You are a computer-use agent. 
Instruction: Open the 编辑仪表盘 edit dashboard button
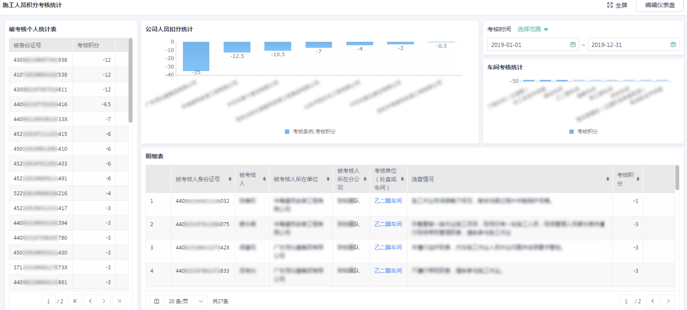pyautogui.click(x=660, y=5)
